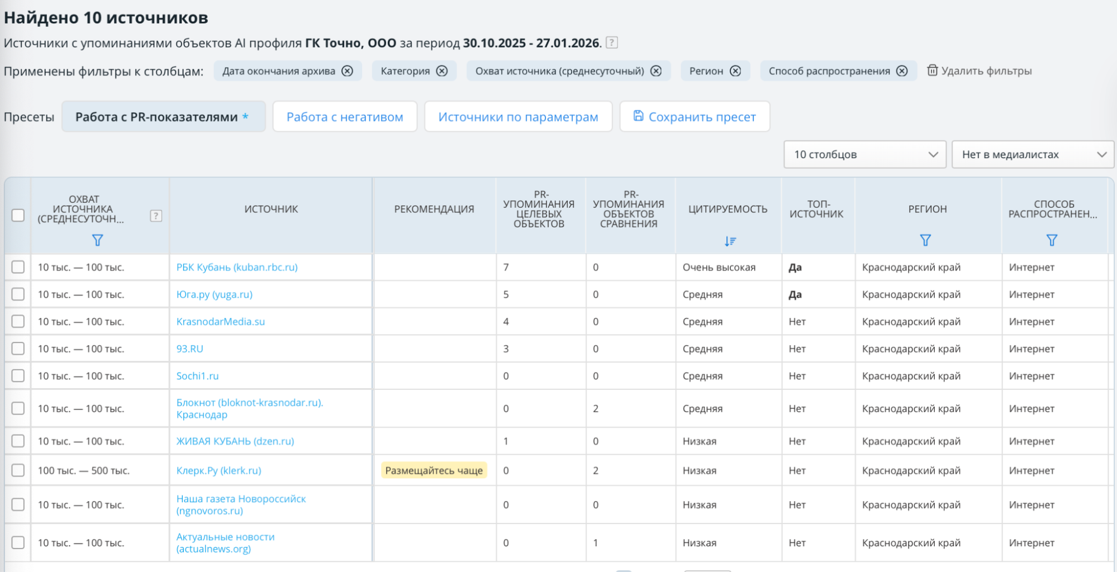Click Удалить фильтры to clear all filters
This screenshot has width=1117, height=572.
pyautogui.click(x=980, y=71)
